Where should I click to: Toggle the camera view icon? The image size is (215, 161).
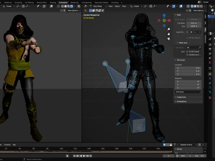pyautogui.click(x=168, y=39)
